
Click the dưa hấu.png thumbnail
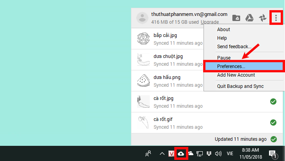click(x=143, y=80)
